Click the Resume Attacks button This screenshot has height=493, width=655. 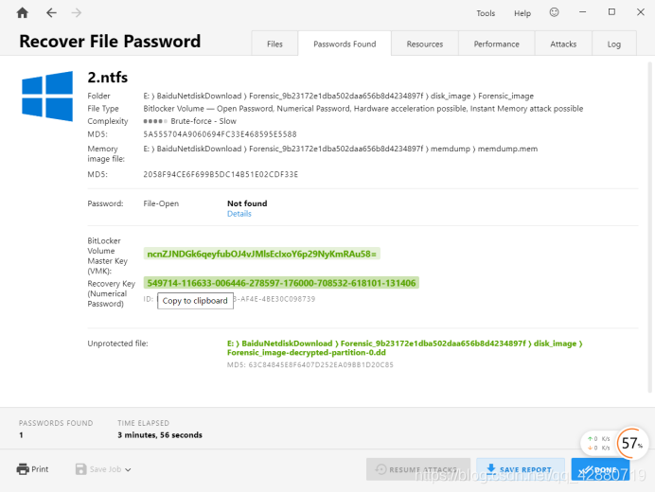(418, 469)
